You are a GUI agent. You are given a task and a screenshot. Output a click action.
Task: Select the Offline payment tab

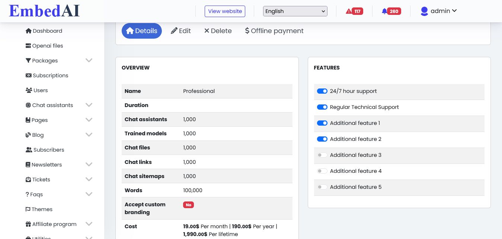(x=274, y=31)
